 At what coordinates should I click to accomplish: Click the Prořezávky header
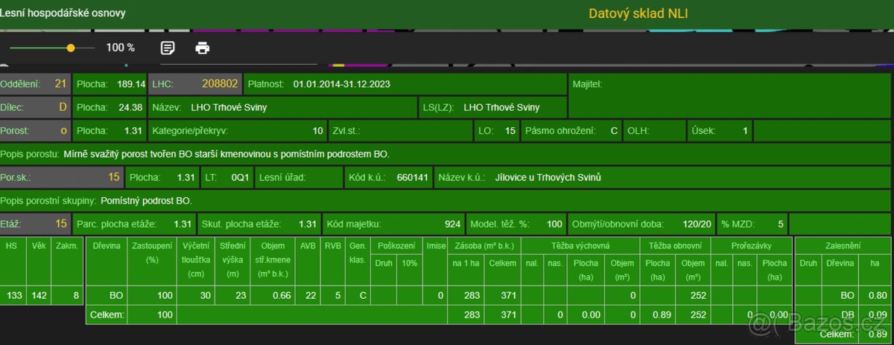coord(751,245)
